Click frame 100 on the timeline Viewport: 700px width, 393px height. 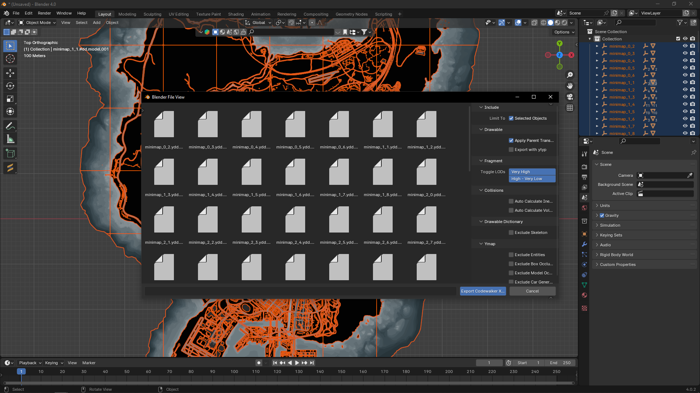[234, 372]
